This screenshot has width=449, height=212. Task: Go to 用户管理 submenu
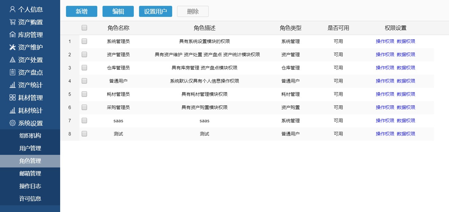tap(30, 148)
